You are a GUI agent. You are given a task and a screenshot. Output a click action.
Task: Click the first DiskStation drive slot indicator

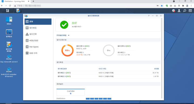[x=88, y=99]
